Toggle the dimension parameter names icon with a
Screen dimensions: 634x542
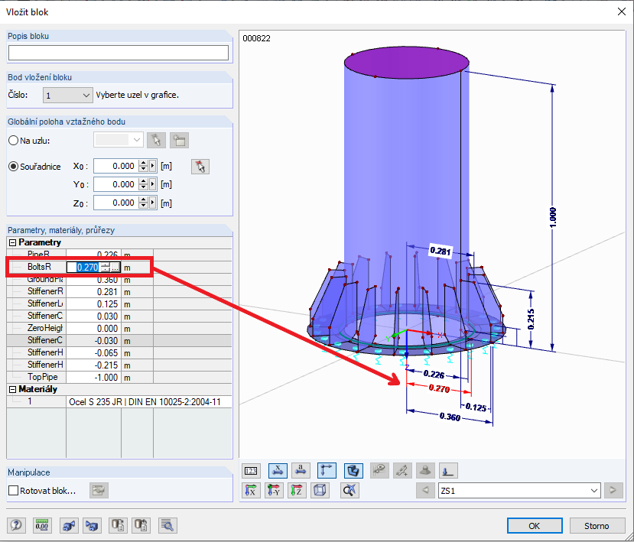(x=301, y=471)
